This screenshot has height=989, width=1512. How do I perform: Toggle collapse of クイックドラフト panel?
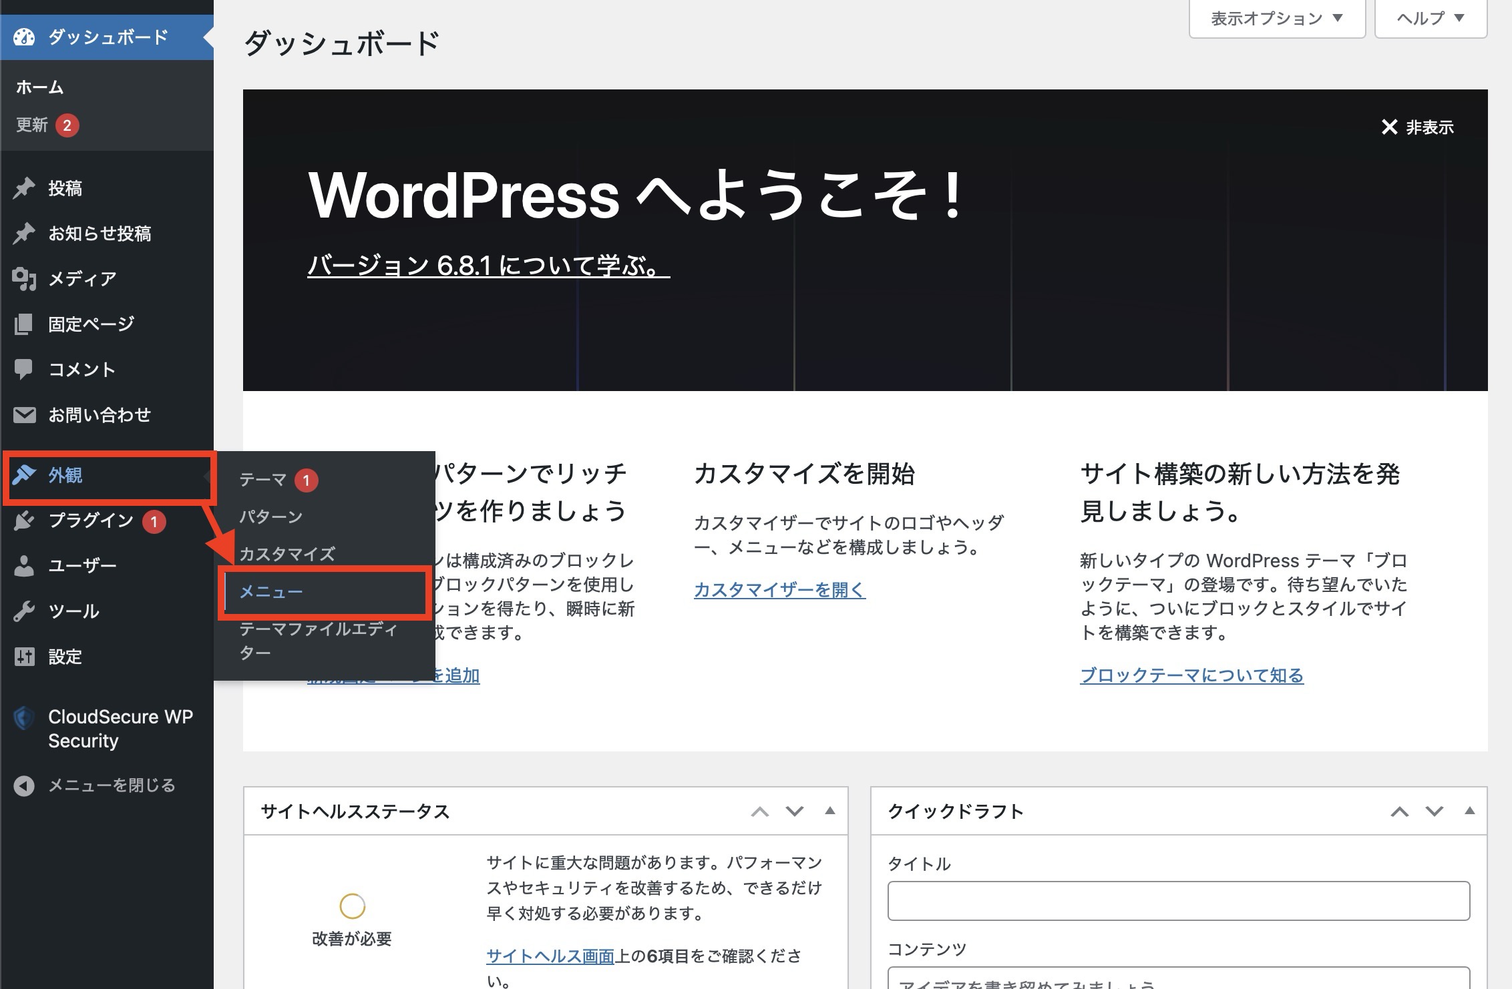click(x=1469, y=811)
